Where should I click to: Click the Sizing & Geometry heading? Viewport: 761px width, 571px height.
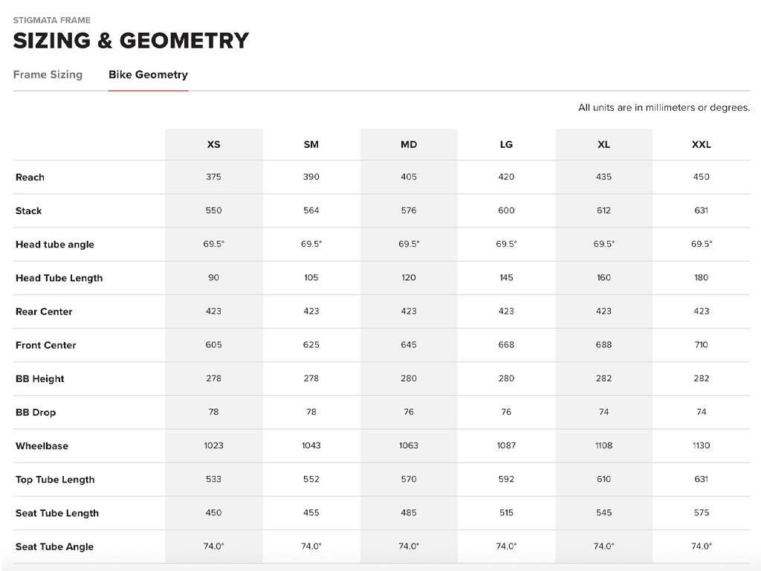131,41
